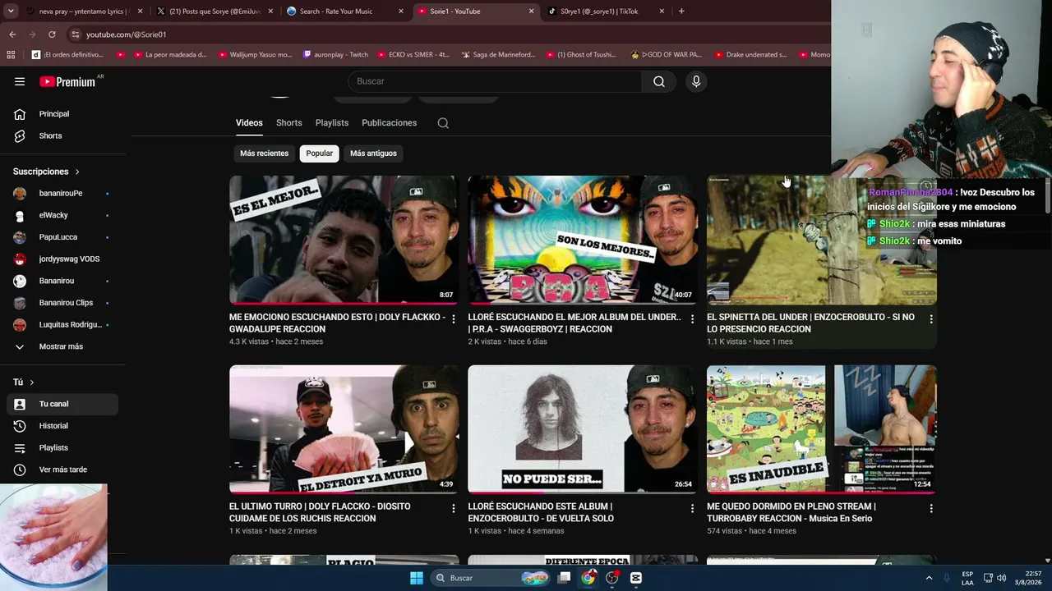Screen dimensions: 1052x591
Task: Switch to the Posts que Sorye X tab
Action: click(x=214, y=11)
